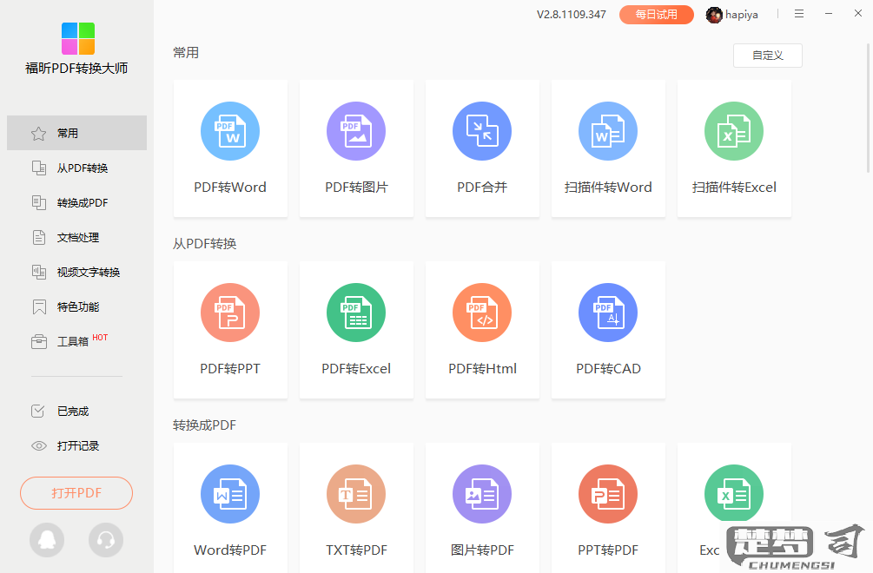
Task: Close the application window
Action: click(858, 13)
